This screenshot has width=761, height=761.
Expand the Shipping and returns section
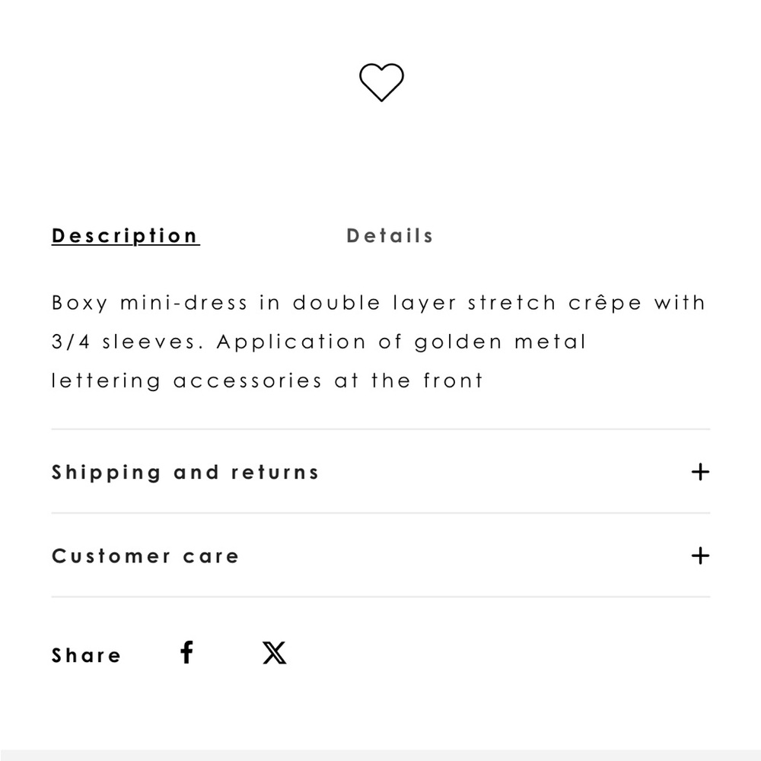click(380, 472)
